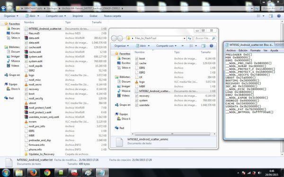Image resolution: width=284 pixels, height=177 pixels.
Task: Open view options dropdown in main Explorer
Action: click(x=263, y=16)
